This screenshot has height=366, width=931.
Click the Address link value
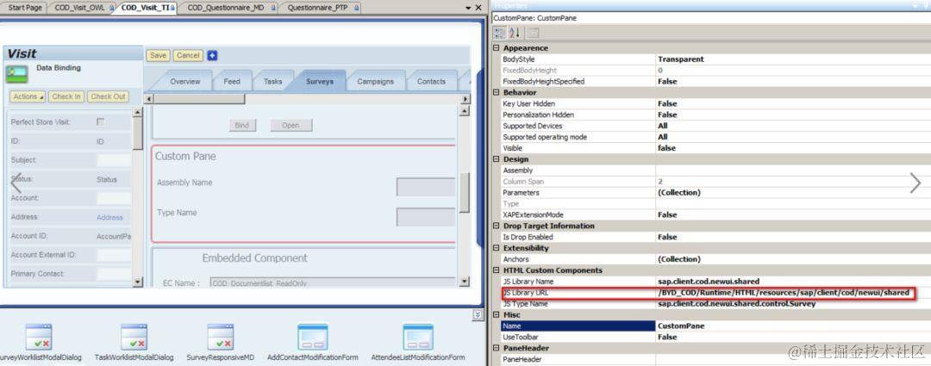click(109, 218)
